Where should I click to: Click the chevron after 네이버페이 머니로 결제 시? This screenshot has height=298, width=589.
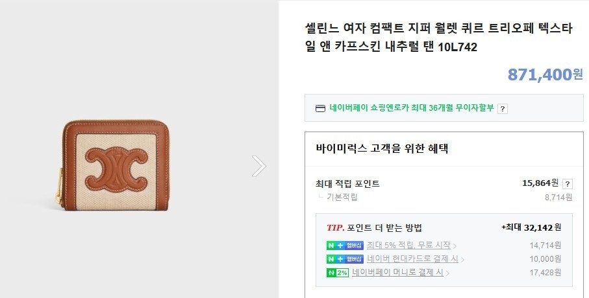(448, 273)
